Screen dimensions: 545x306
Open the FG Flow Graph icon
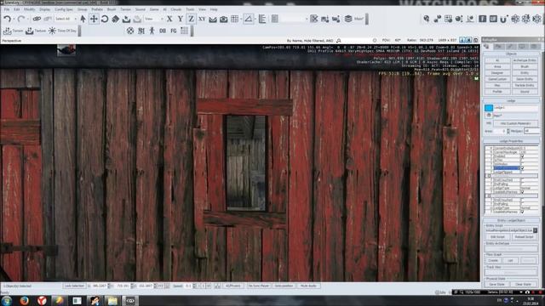(174, 31)
